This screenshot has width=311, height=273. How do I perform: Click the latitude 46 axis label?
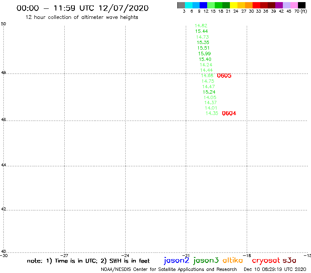[3, 120]
